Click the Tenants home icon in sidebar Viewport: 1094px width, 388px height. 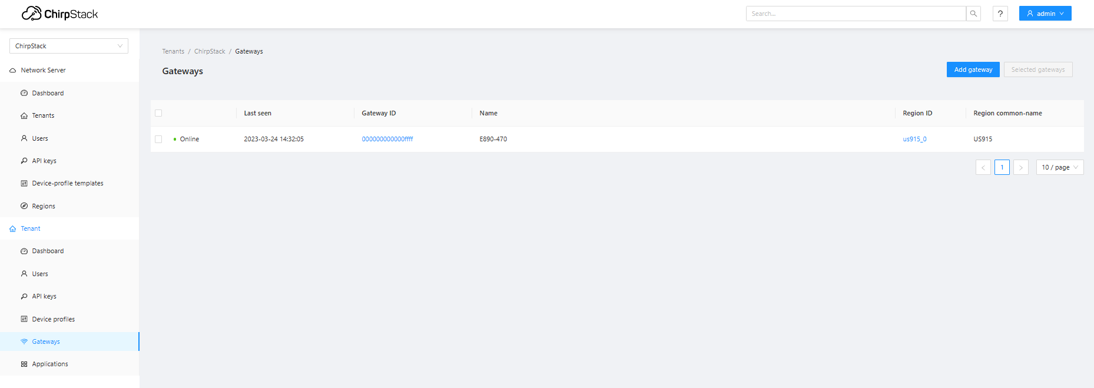tap(24, 116)
